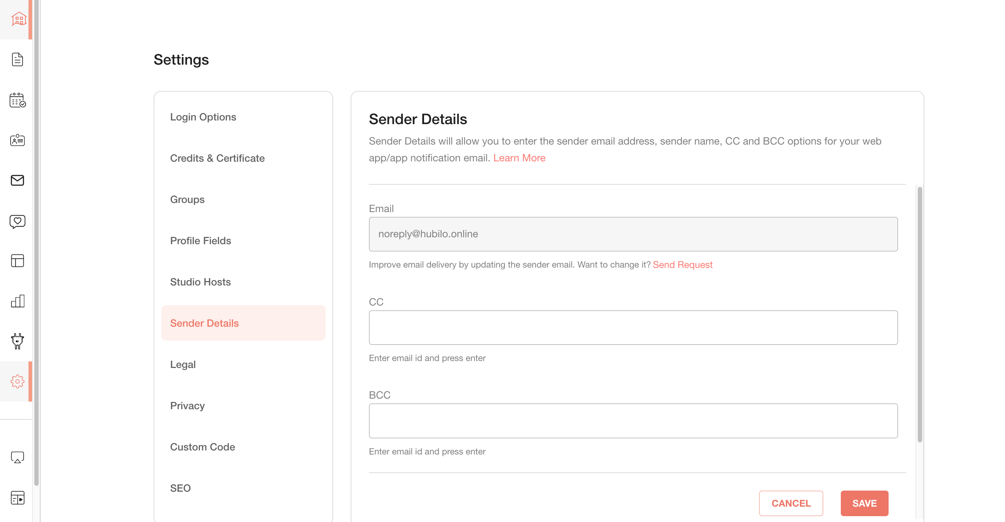Screen dimensions: 1005x522
Task: Open the Legal settings section
Action: point(183,364)
